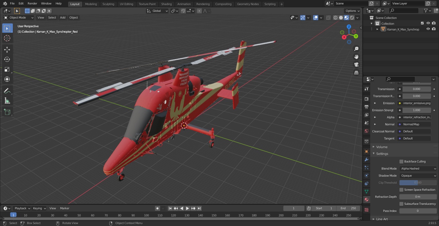
Task: Open the Texture properties tab
Action: point(366,210)
